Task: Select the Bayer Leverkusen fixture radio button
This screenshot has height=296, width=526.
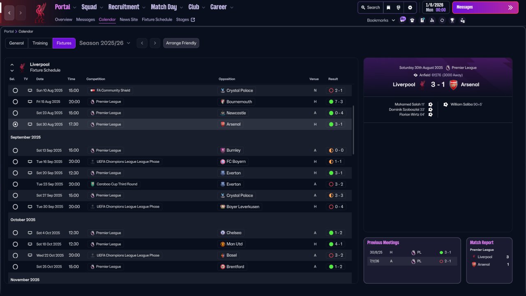Action: 15,207
